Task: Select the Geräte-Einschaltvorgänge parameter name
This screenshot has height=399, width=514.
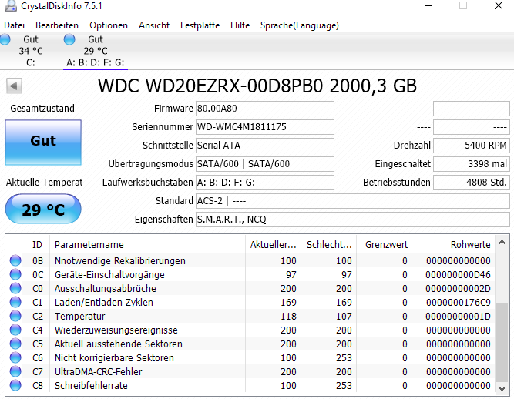Action: coord(109,274)
